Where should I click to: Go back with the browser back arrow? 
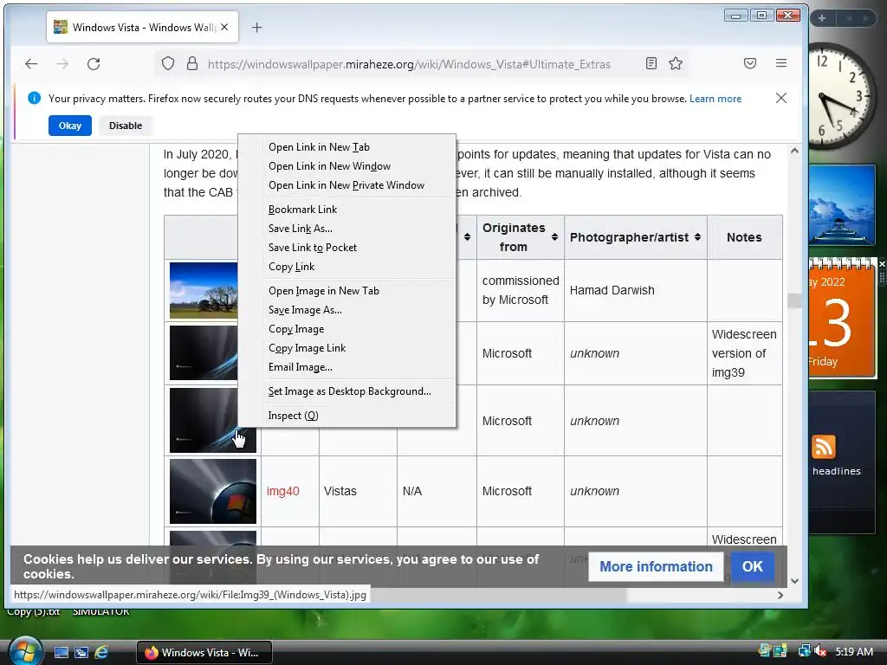(31, 64)
